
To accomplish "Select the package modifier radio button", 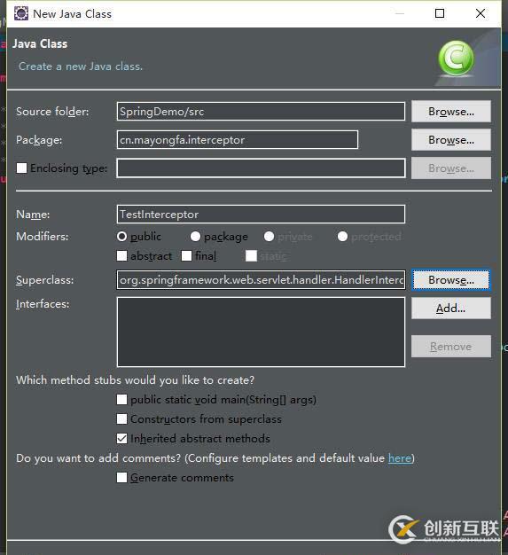I will 195,237.
